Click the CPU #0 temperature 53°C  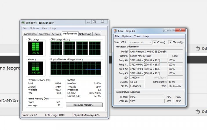[x=146, y=101]
